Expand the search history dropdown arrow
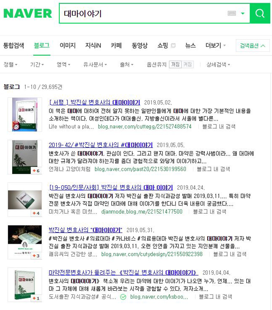272x310 pixels. tap(243, 14)
